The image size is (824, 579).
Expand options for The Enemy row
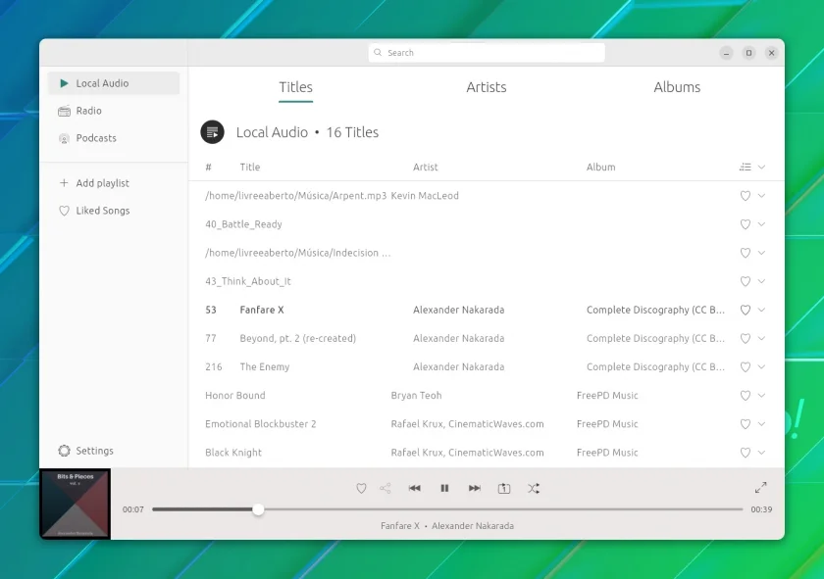coord(761,366)
